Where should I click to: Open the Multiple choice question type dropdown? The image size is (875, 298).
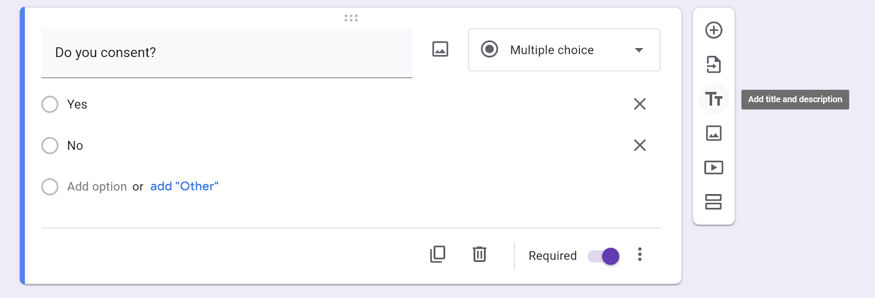tap(564, 50)
